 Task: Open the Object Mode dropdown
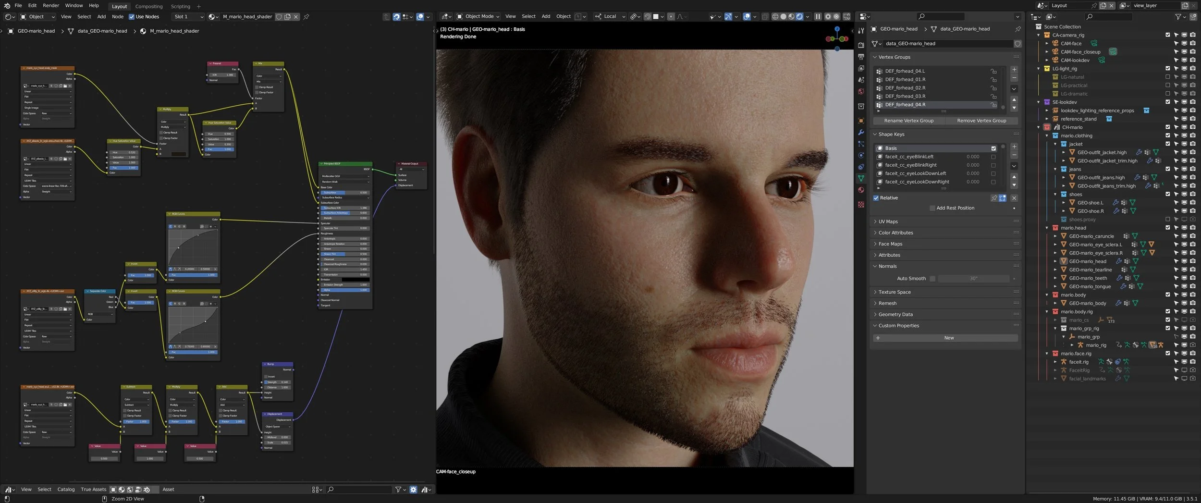point(478,16)
